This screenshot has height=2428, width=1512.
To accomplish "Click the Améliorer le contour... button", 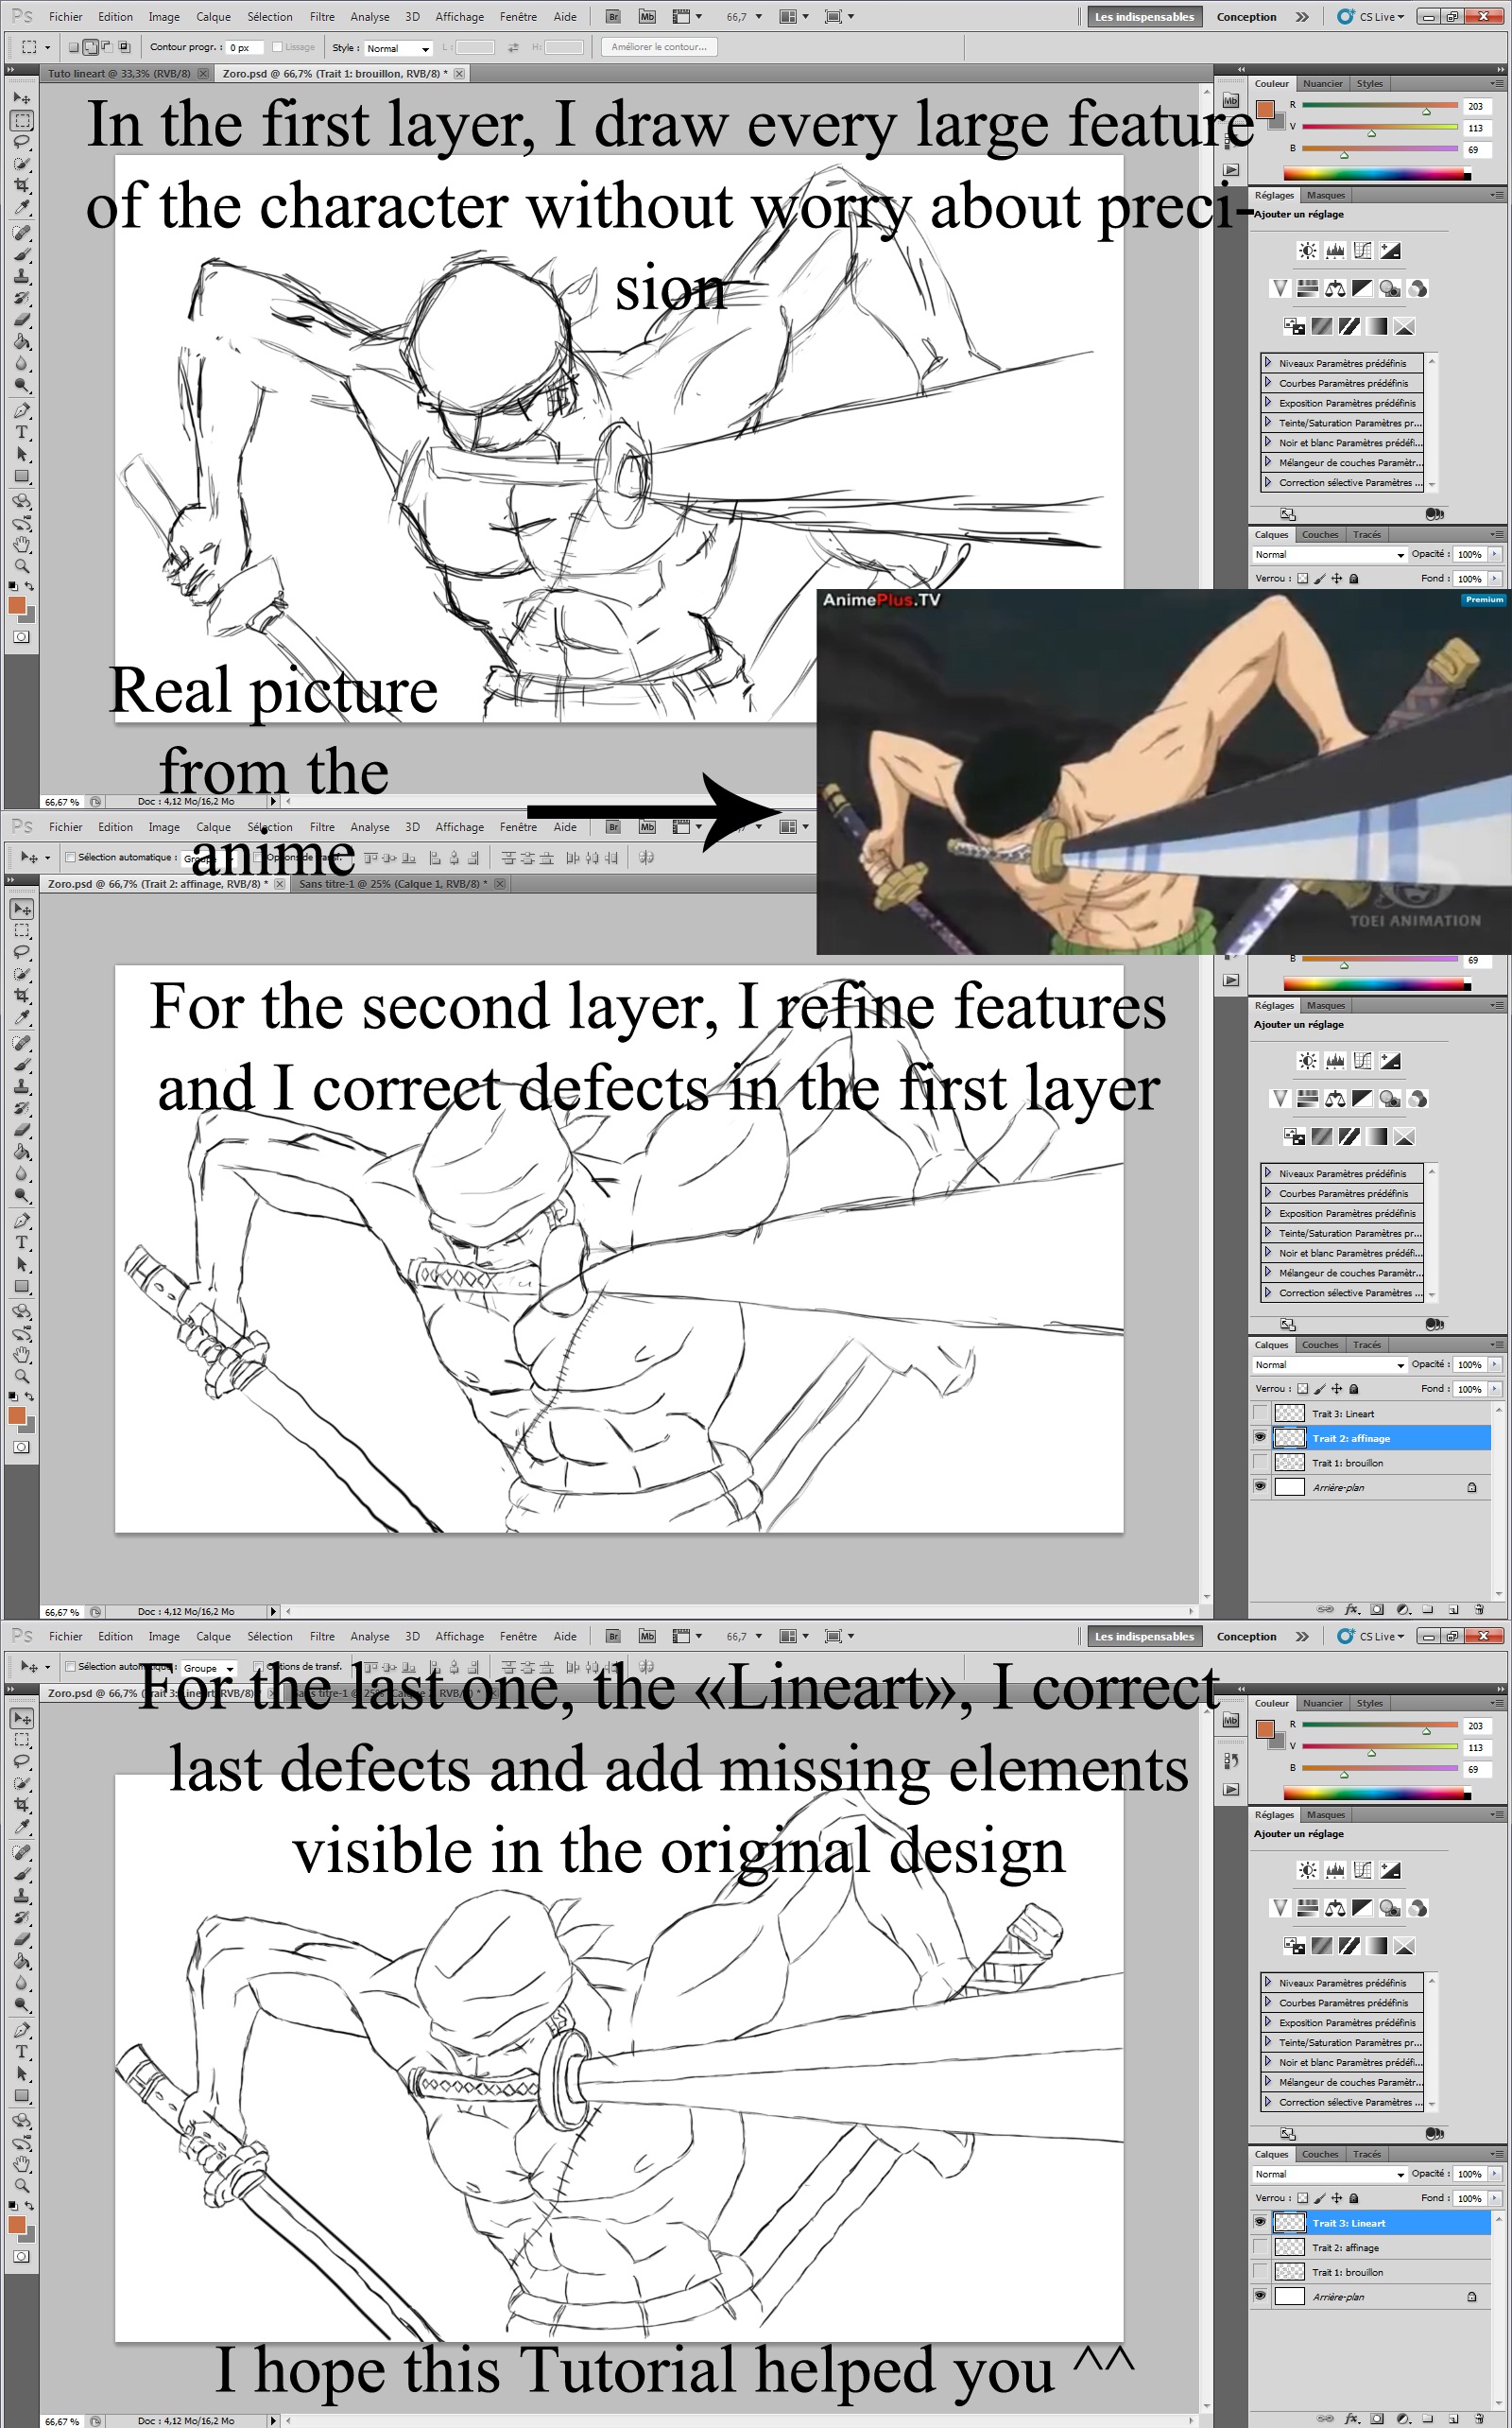I will [x=659, y=47].
